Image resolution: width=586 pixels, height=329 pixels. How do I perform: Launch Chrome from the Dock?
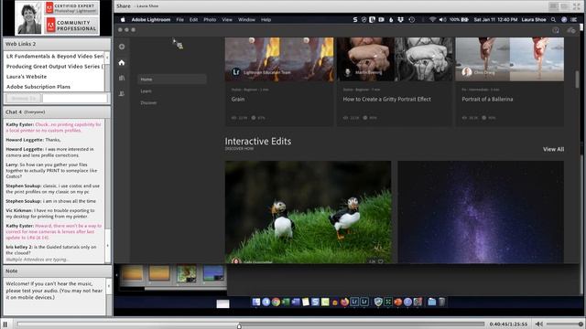click(x=276, y=302)
